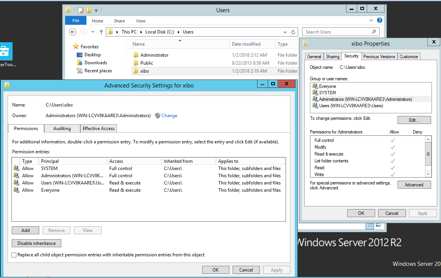Open Properties via the Quick Access Toolbar icon
This screenshot has width=441, height=278.
[x=81, y=10]
